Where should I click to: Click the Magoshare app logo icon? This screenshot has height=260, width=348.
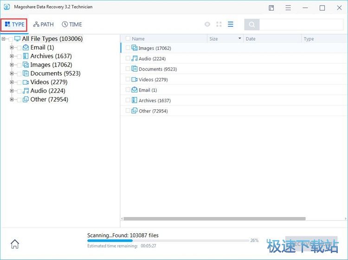(7, 7)
